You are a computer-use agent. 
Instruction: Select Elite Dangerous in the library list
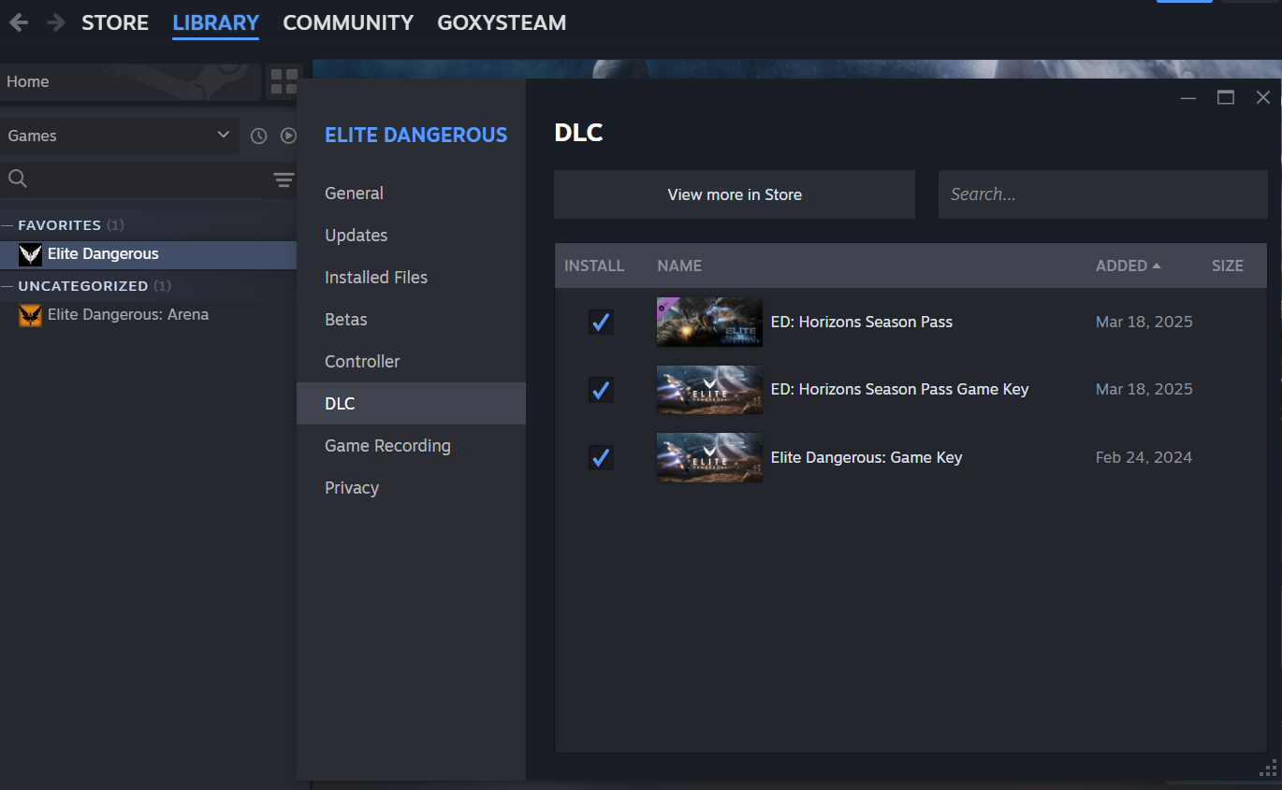[148, 254]
